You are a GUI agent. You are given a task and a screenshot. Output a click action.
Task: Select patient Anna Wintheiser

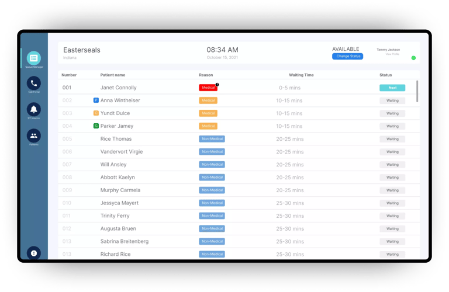[x=120, y=100]
